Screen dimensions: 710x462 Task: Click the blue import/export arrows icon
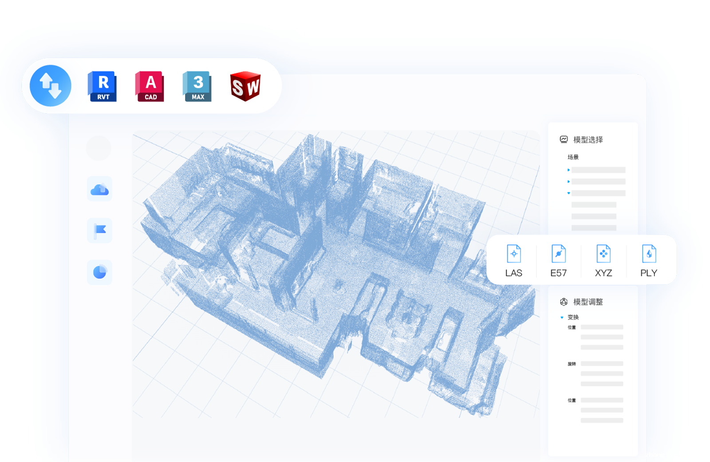pyautogui.click(x=50, y=86)
